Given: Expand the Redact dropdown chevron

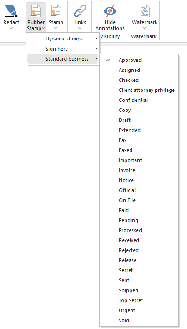Looking at the screenshot, I should click(x=11, y=28).
